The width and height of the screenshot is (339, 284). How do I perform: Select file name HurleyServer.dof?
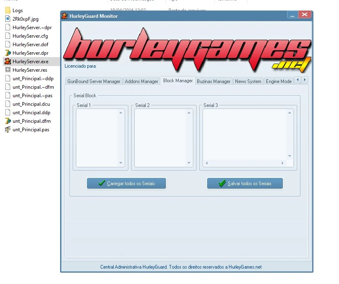pyautogui.click(x=30, y=45)
